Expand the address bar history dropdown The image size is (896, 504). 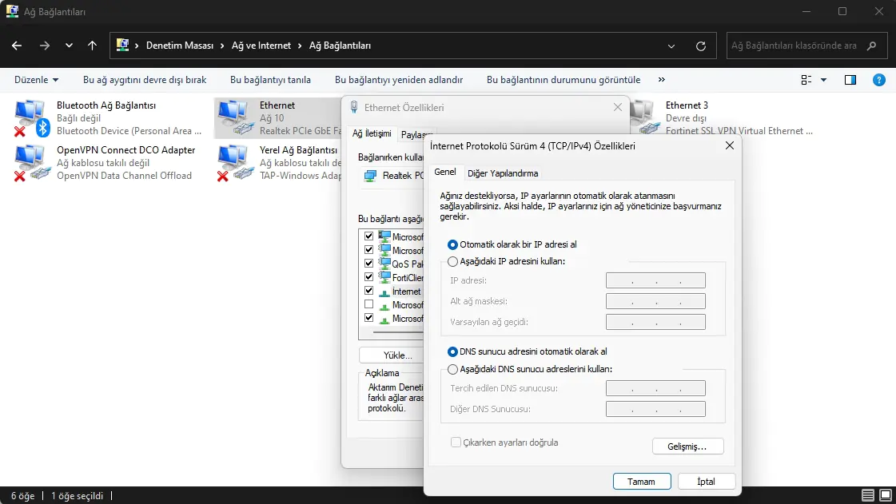[671, 46]
